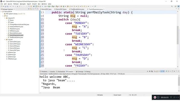Expand the JRE System Library node
The width and height of the screenshot is (180, 101).
tap(3, 14)
